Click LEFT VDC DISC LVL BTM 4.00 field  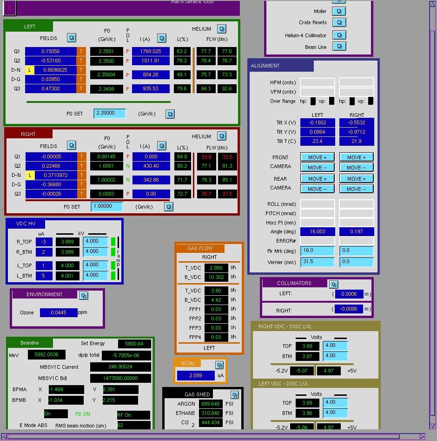click(335, 413)
